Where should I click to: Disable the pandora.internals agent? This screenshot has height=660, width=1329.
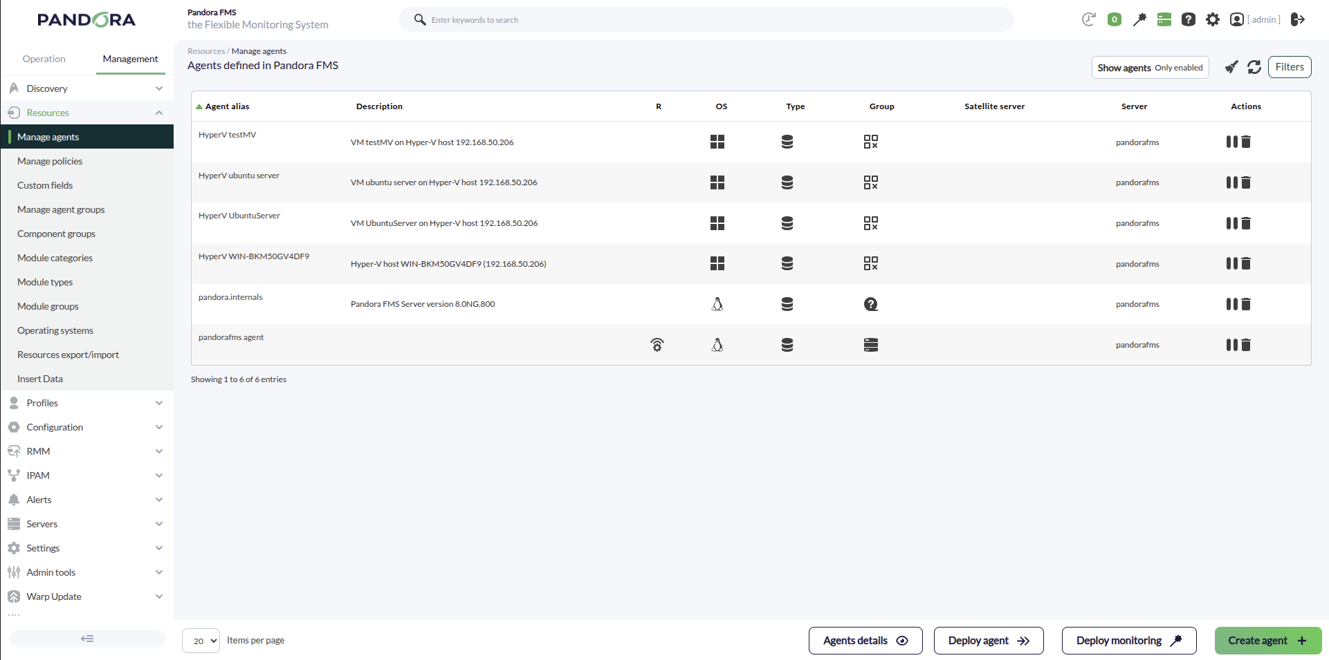click(x=1231, y=304)
